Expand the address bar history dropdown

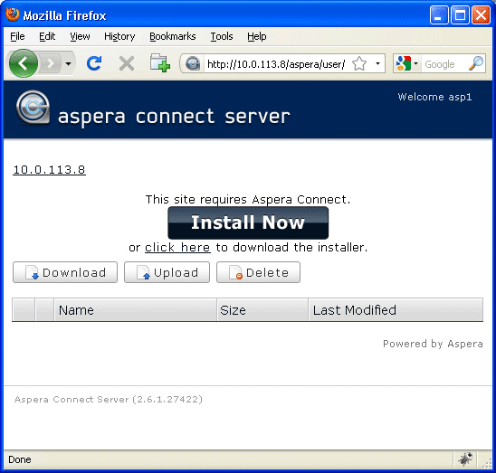click(377, 63)
